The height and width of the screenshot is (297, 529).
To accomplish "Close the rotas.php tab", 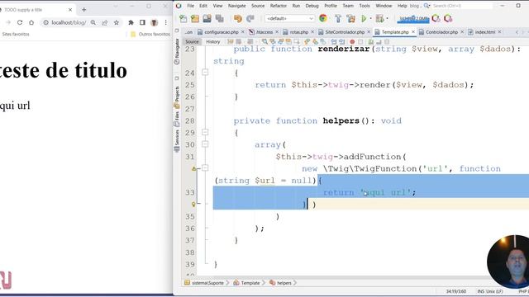I will (312, 31).
